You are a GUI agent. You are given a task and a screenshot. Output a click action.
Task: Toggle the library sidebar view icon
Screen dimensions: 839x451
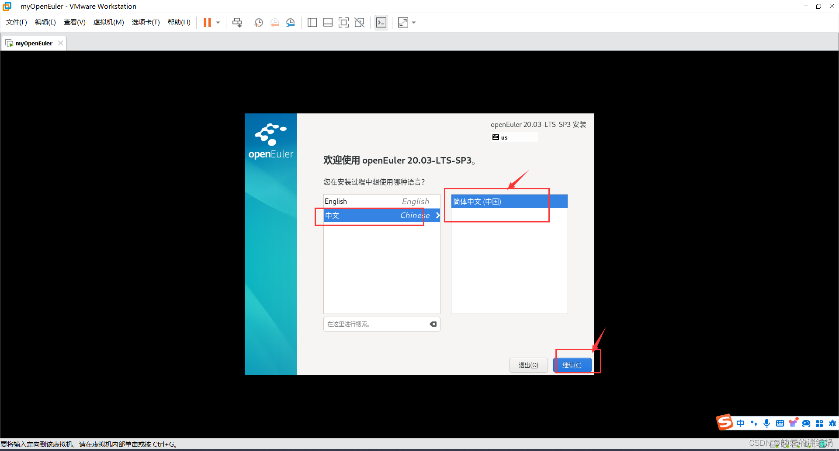pyautogui.click(x=312, y=23)
